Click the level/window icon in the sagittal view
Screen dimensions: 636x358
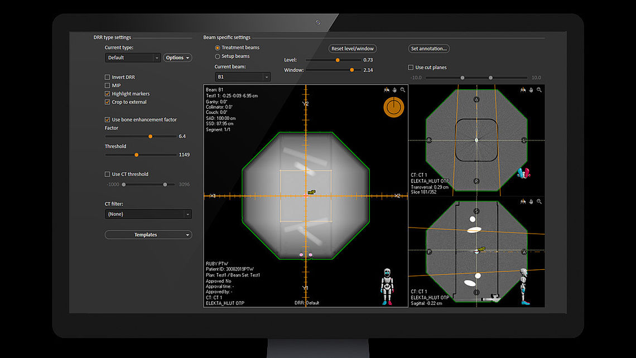click(x=523, y=201)
